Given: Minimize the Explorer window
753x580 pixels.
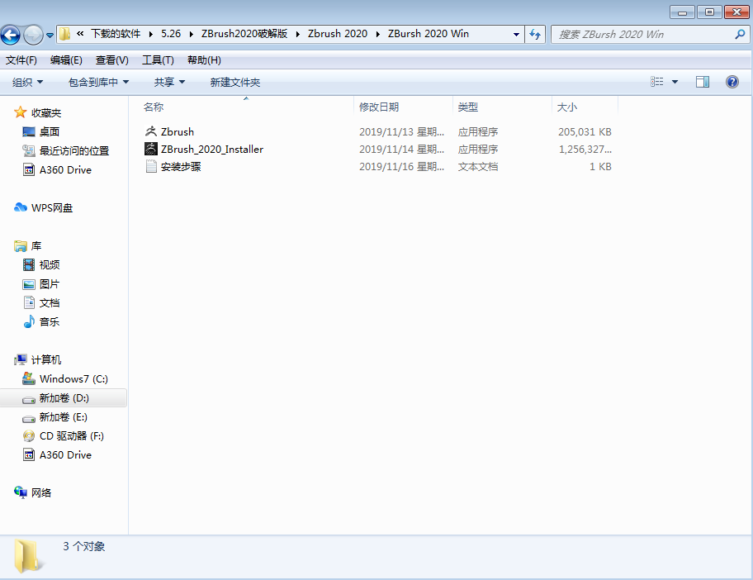Looking at the screenshot, I should pos(682,12).
